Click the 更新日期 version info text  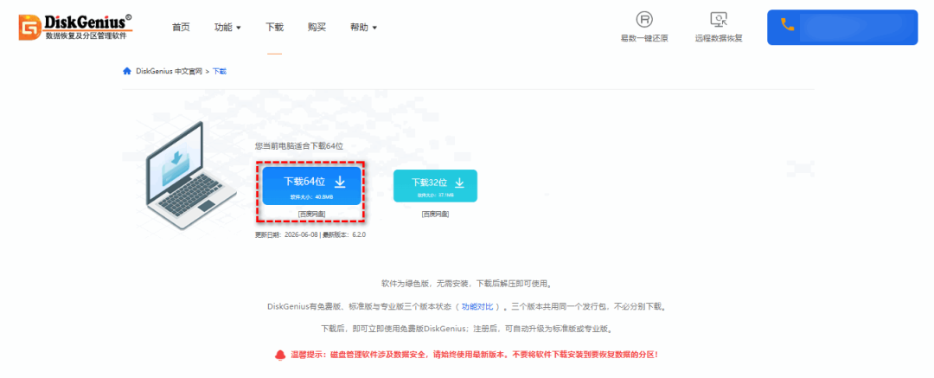(x=310, y=235)
